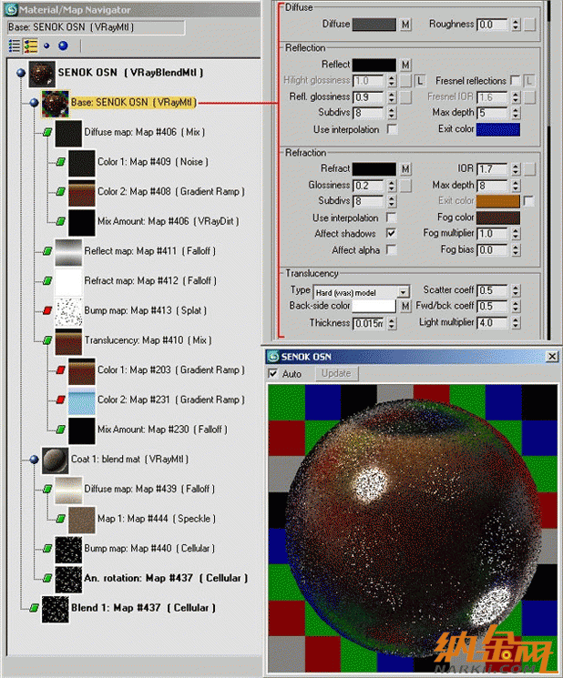Enable Affect alpha checkbox
The width and height of the screenshot is (563, 678).
pyautogui.click(x=391, y=250)
